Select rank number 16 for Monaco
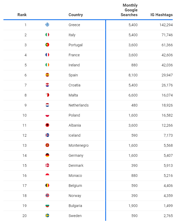This screenshot has height=221, width=187. (x=25, y=176)
